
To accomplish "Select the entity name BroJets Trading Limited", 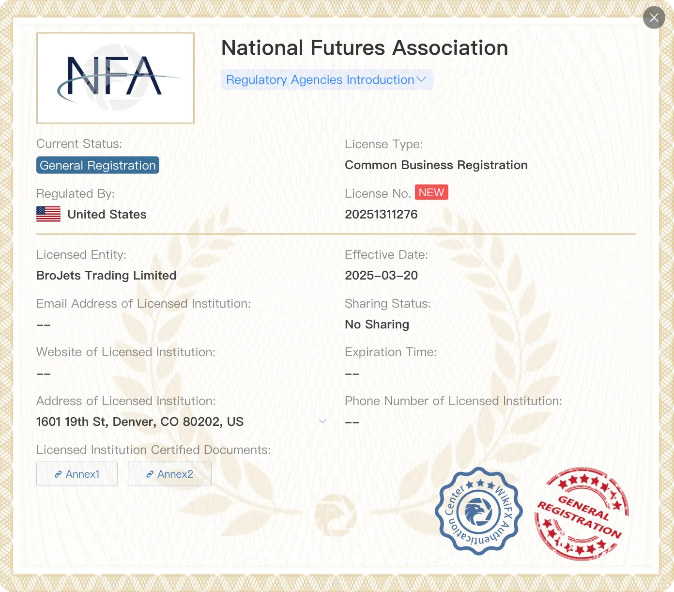I will (x=106, y=275).
